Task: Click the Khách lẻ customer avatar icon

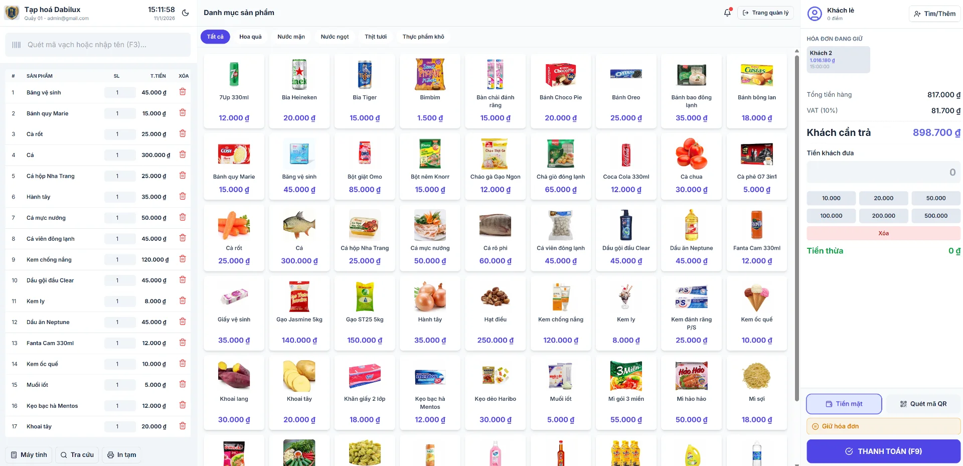Action: pyautogui.click(x=815, y=14)
